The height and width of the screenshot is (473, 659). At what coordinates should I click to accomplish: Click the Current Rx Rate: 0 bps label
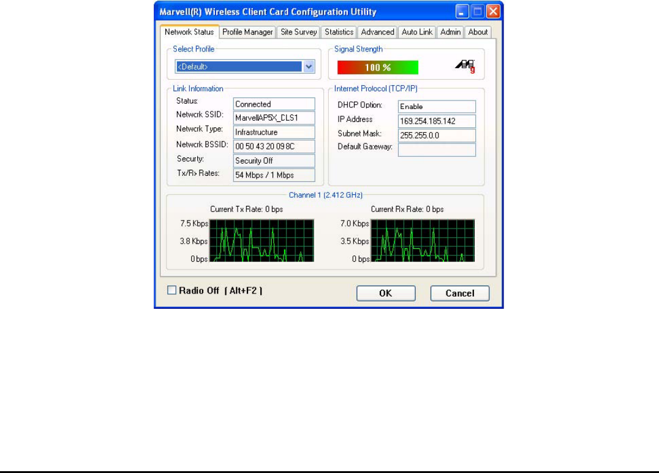coord(407,209)
